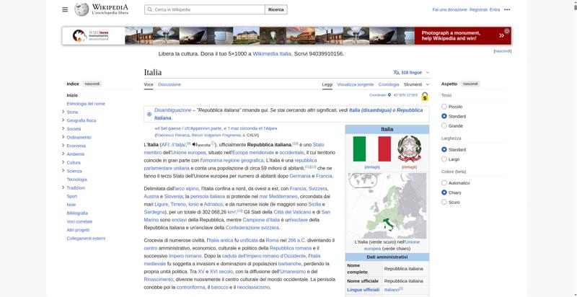This screenshot has height=297, width=577.
Task: Select Standard width option
Action: 444,150
